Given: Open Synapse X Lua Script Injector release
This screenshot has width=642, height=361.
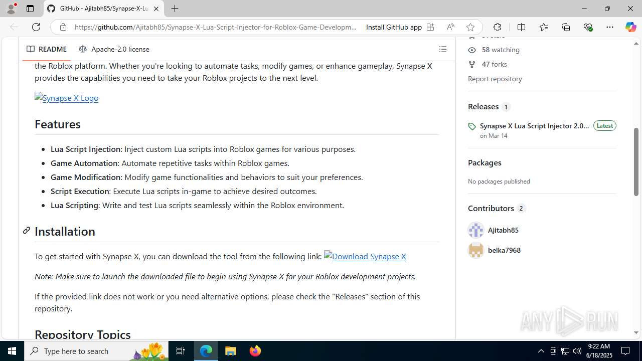Looking at the screenshot, I should pyautogui.click(x=534, y=126).
